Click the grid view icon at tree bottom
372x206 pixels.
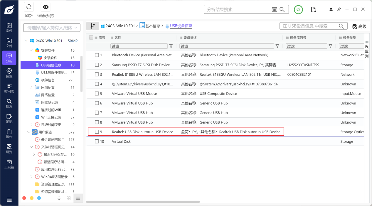coord(69,198)
